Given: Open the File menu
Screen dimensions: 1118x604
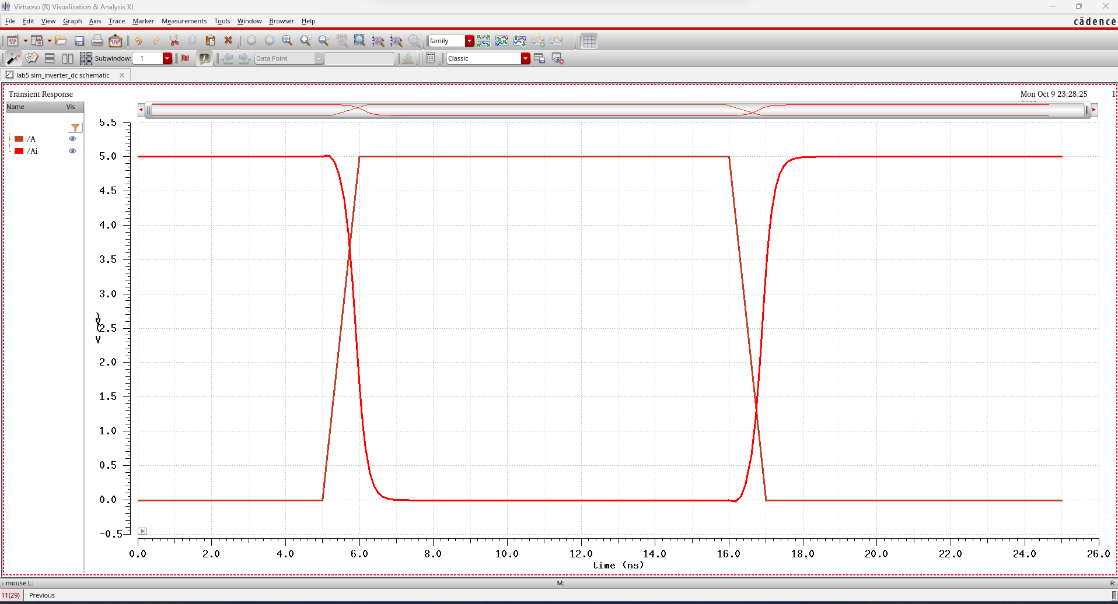Looking at the screenshot, I should click(11, 21).
